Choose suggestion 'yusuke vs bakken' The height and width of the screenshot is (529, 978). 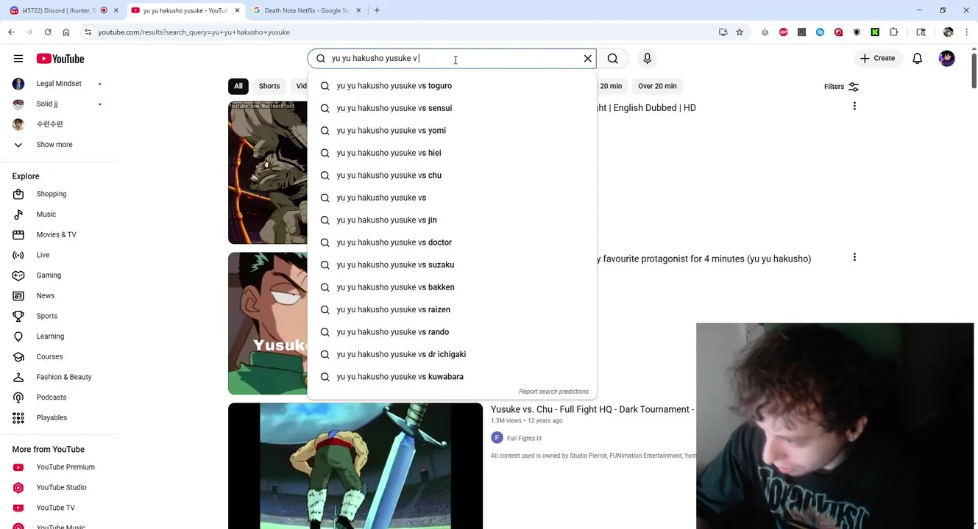tap(452, 287)
